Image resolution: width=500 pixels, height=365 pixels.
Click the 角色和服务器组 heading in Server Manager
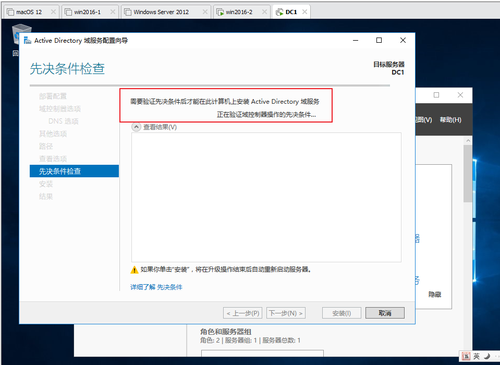[226, 332]
